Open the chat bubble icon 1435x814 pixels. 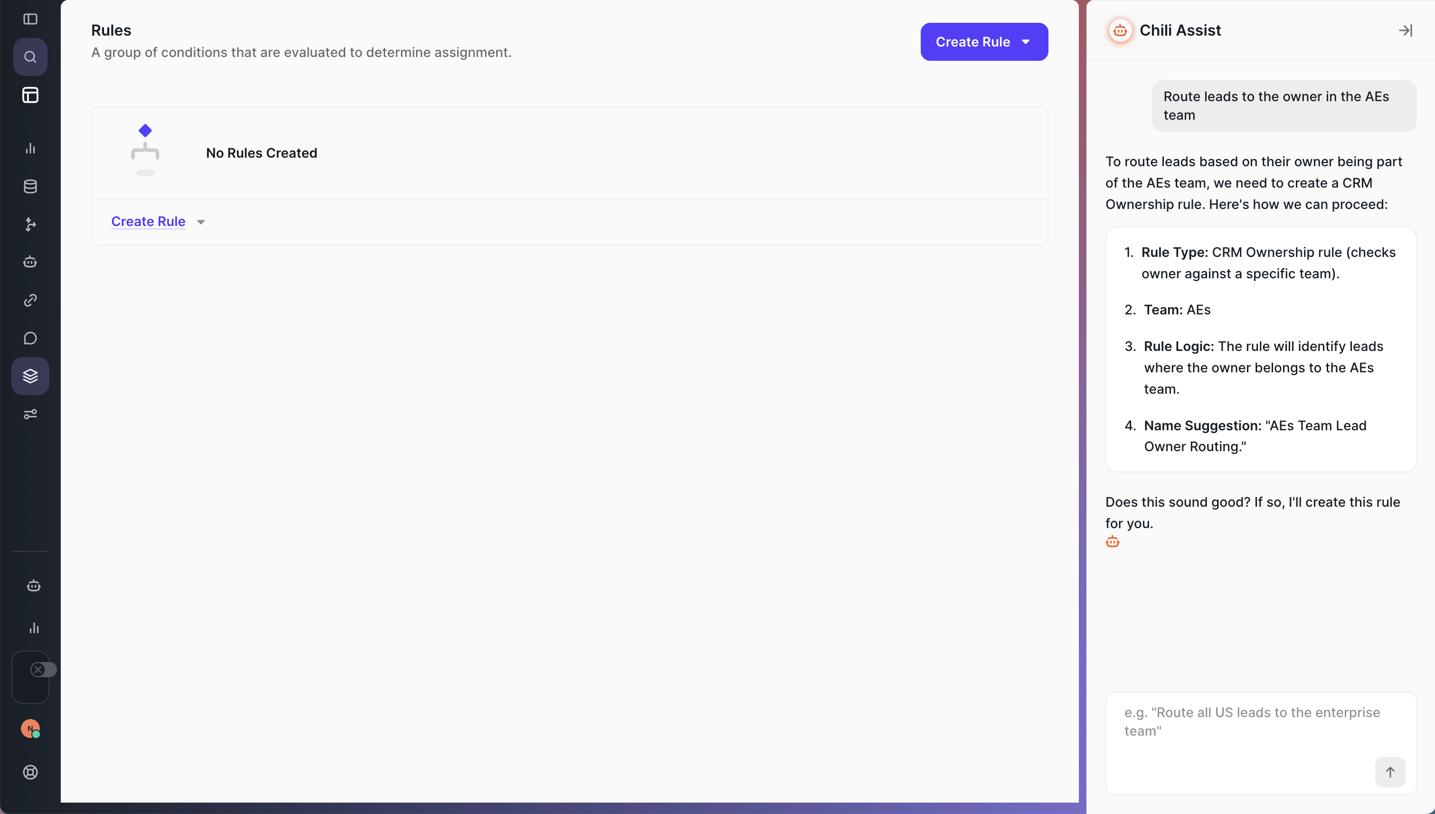pos(30,338)
